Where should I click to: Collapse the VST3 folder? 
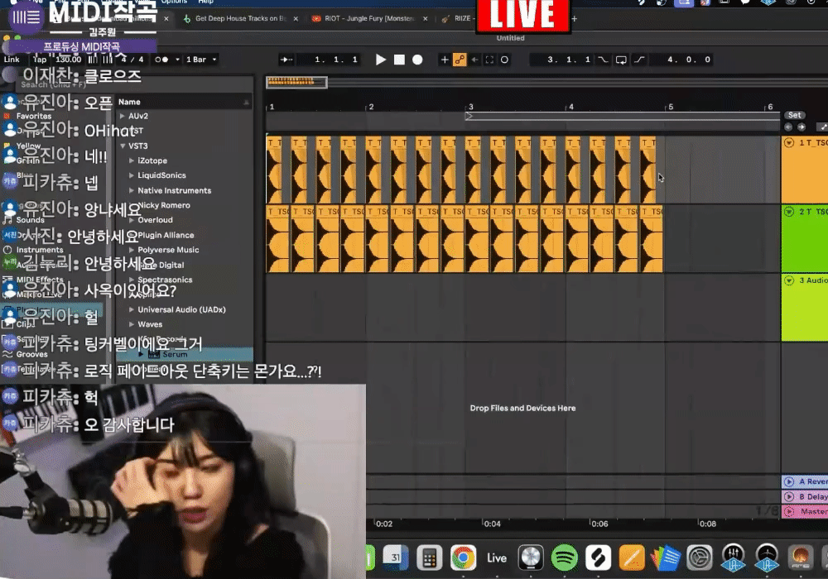point(123,146)
